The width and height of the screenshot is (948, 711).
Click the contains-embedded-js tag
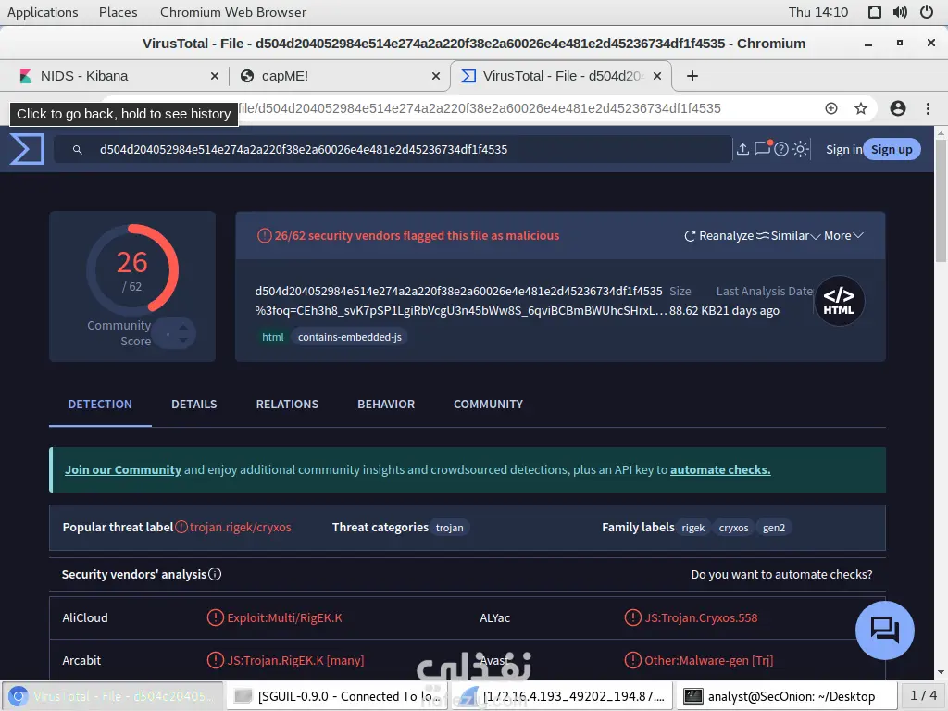tap(349, 337)
